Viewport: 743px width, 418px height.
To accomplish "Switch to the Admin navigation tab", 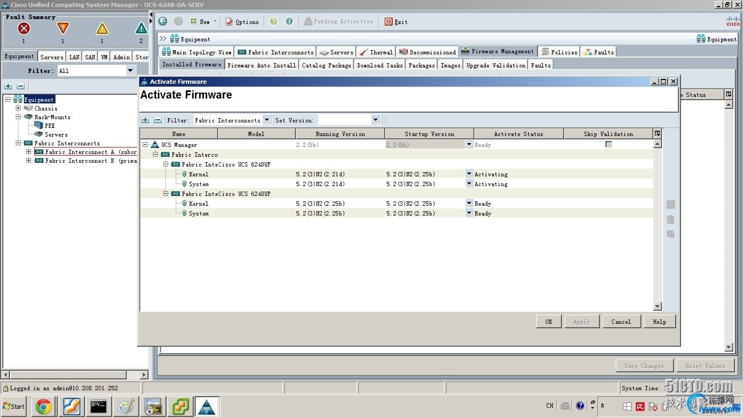I will (122, 57).
